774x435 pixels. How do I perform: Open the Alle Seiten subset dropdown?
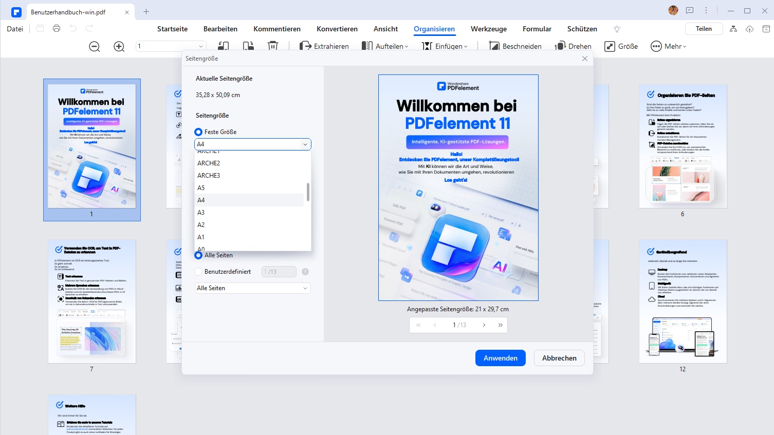click(253, 288)
